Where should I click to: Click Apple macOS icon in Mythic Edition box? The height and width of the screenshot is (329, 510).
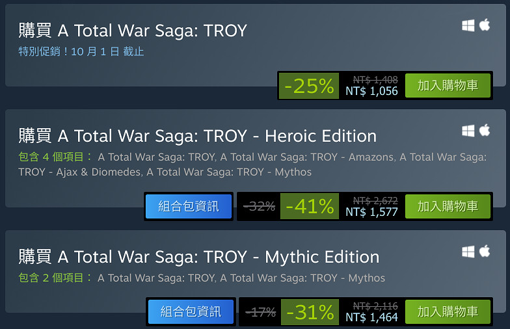coord(485,252)
